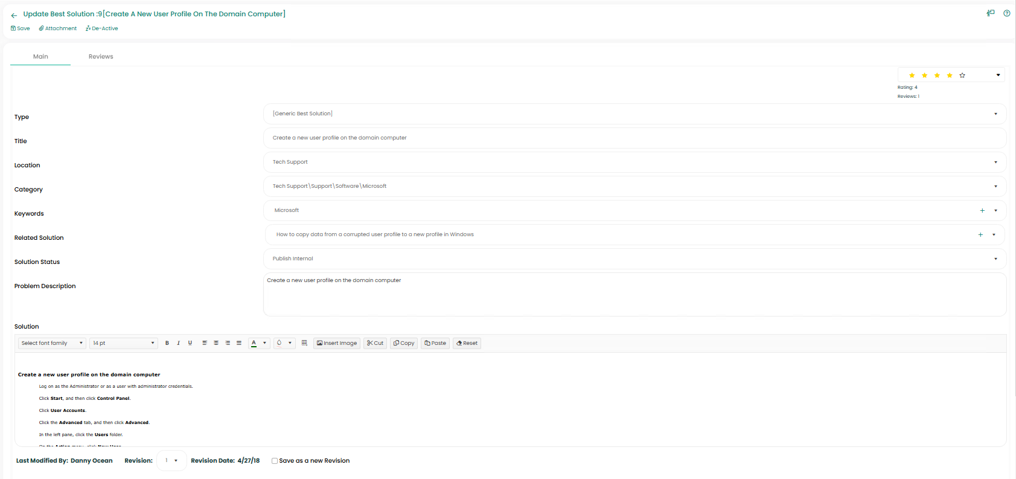Click the empty fifth rating star
This screenshot has width=1016, height=479.
962,76
